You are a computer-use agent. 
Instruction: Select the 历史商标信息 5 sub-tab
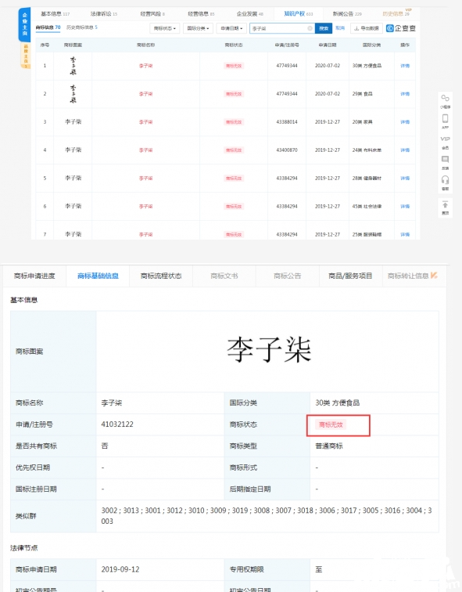(82, 27)
